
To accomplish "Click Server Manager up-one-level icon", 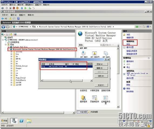I will point(11,19).
